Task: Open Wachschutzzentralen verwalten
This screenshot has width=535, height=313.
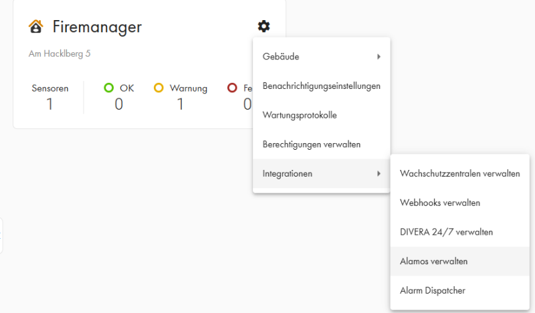Action: click(x=459, y=174)
